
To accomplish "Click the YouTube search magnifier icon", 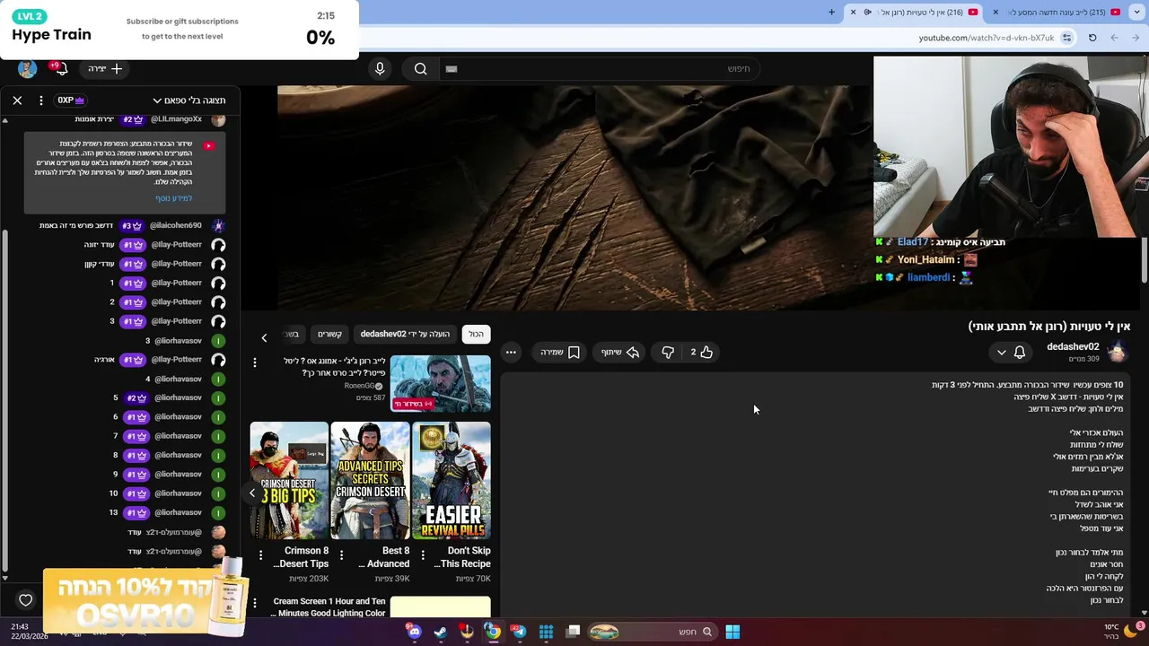I will 420,69.
